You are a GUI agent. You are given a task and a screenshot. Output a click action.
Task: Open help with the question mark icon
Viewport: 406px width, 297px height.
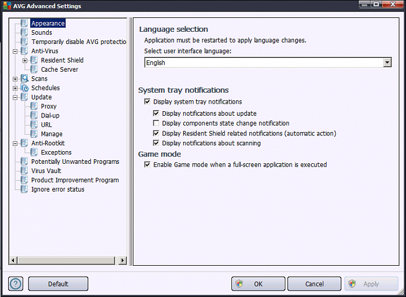pos(16,284)
